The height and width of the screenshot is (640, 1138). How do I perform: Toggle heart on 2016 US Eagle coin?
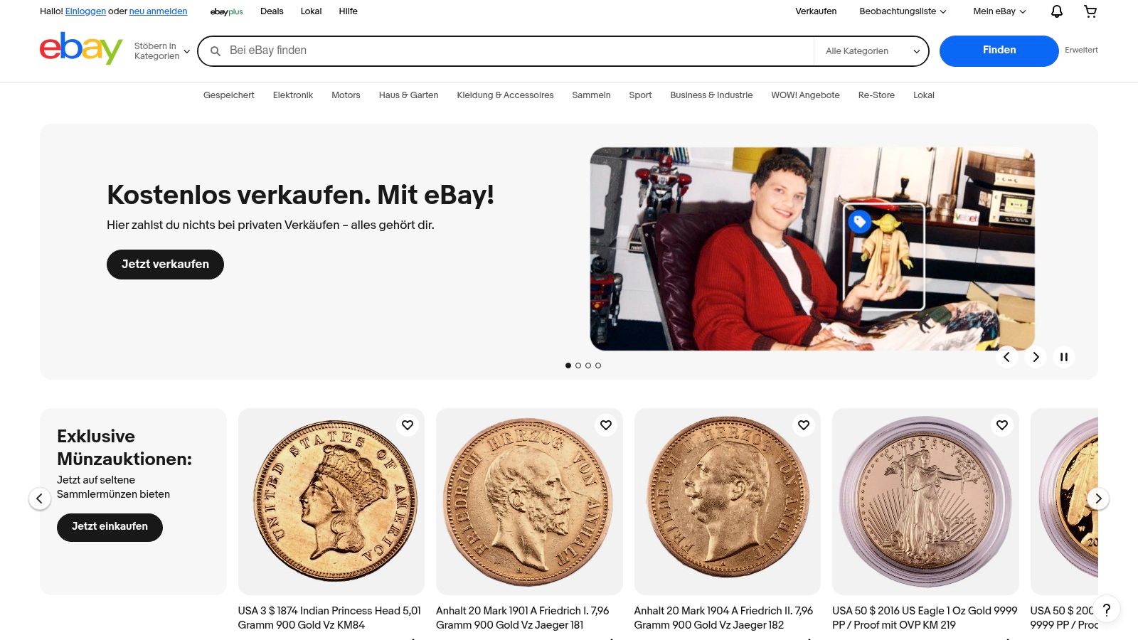[1002, 425]
